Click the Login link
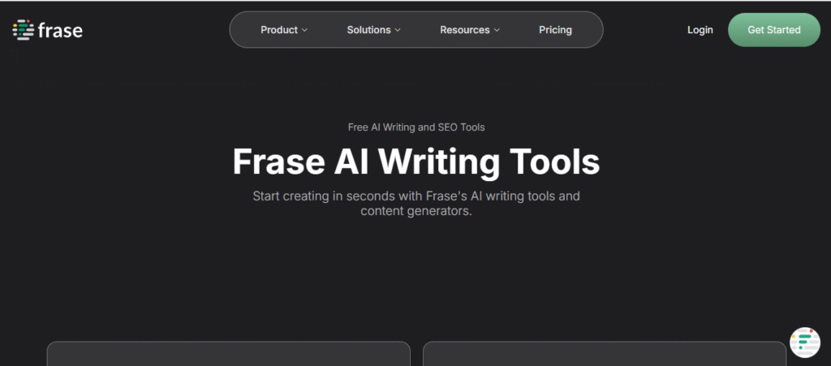831x366 pixels. point(700,30)
